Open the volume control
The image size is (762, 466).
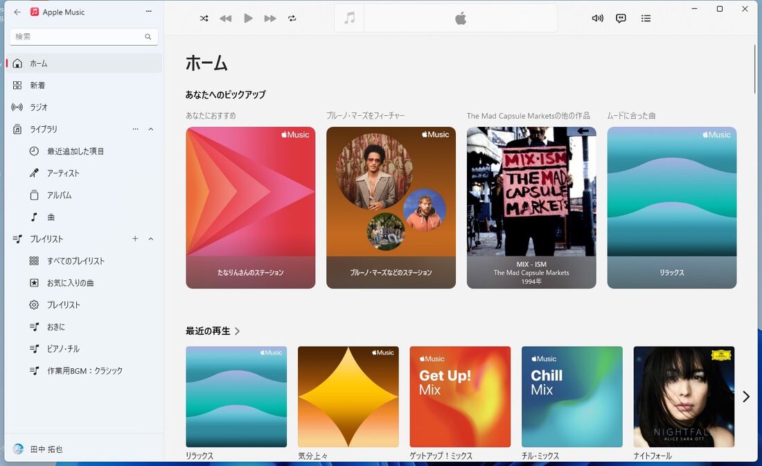tap(597, 19)
